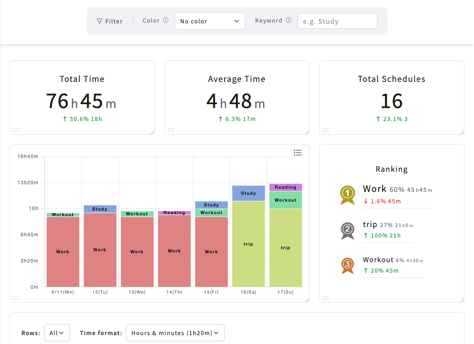Click the Keyword info icon
474x344 pixels.
pos(289,20)
